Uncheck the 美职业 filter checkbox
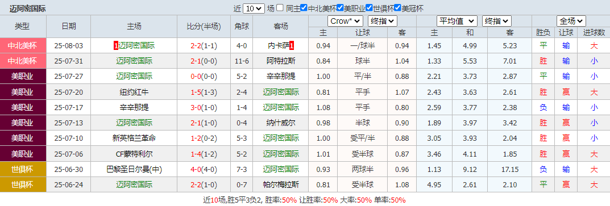The image size is (610, 206). pyautogui.click(x=339, y=8)
